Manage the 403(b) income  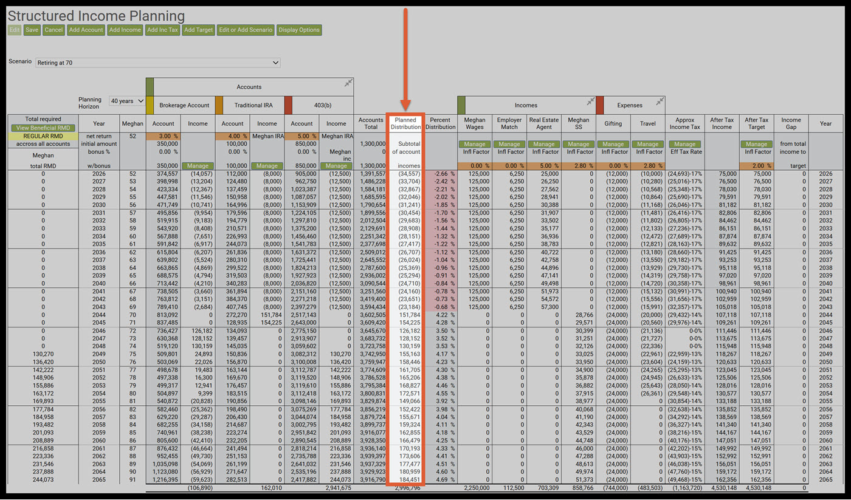point(336,166)
